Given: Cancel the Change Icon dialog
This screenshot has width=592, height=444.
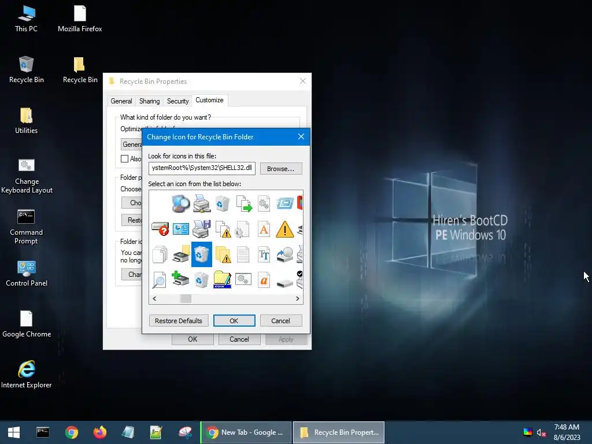Looking at the screenshot, I should pos(280,320).
